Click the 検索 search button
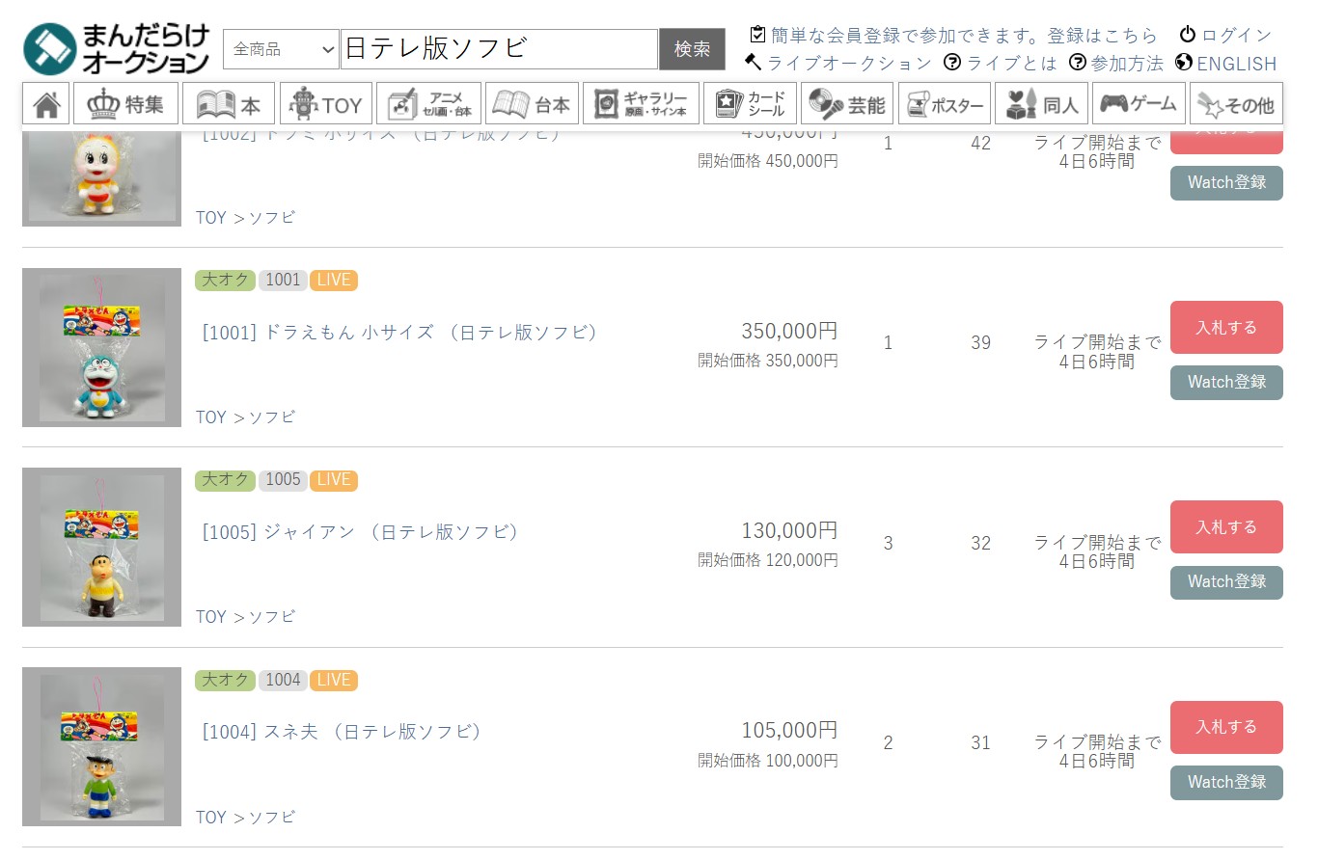This screenshot has width=1318, height=860. 692,49
